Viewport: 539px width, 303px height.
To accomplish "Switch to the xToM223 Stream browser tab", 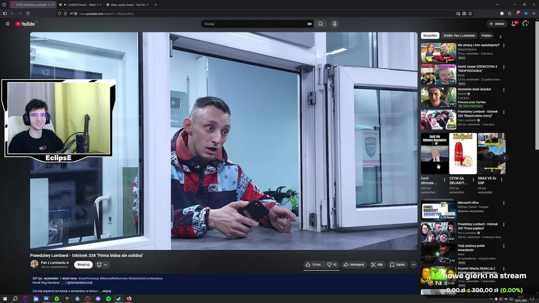I will (x=80, y=5).
